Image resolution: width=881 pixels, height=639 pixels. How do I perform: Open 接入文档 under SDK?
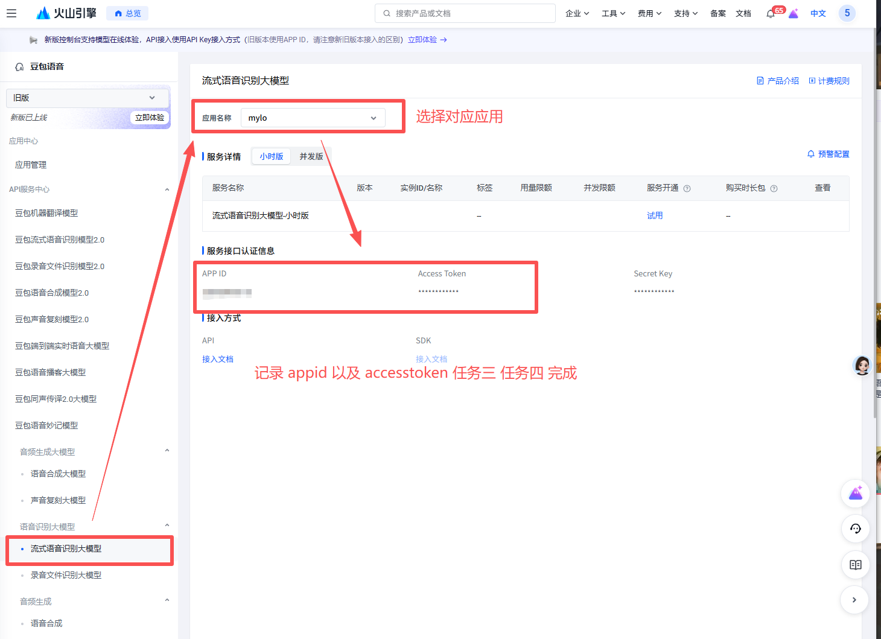tap(431, 359)
